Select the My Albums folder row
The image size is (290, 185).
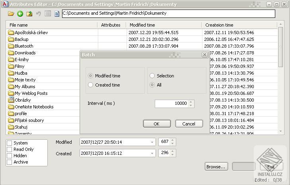click(x=44, y=87)
